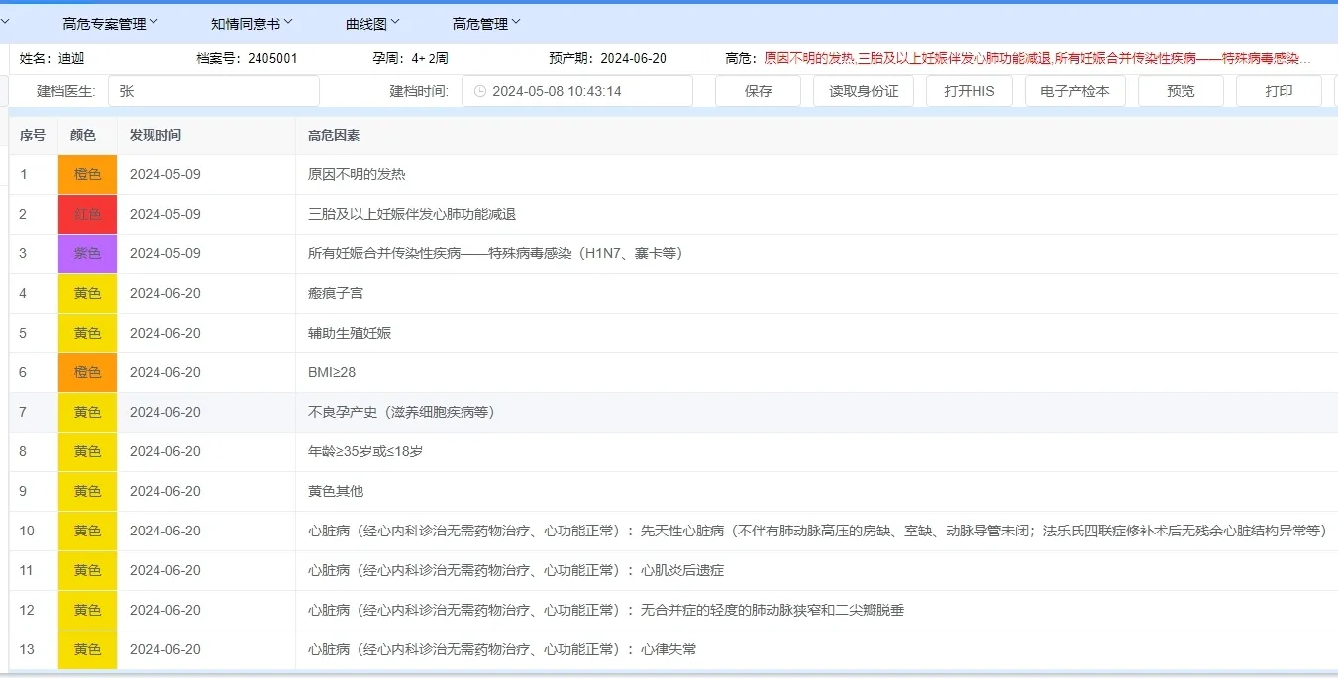The image size is (1338, 678).
Task: Click the 预览 button
Action: click(x=1181, y=91)
